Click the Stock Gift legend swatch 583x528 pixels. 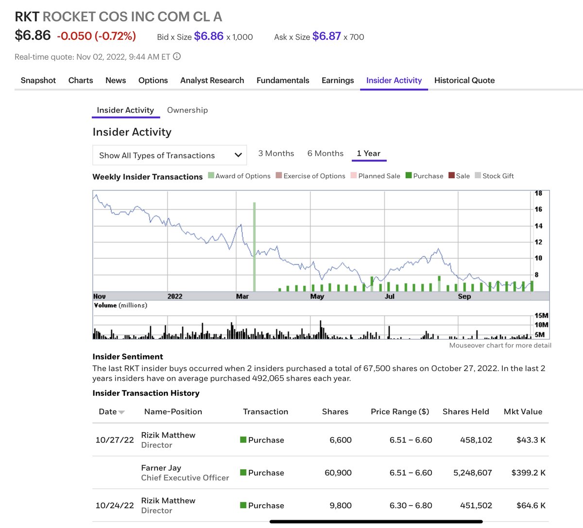click(478, 175)
